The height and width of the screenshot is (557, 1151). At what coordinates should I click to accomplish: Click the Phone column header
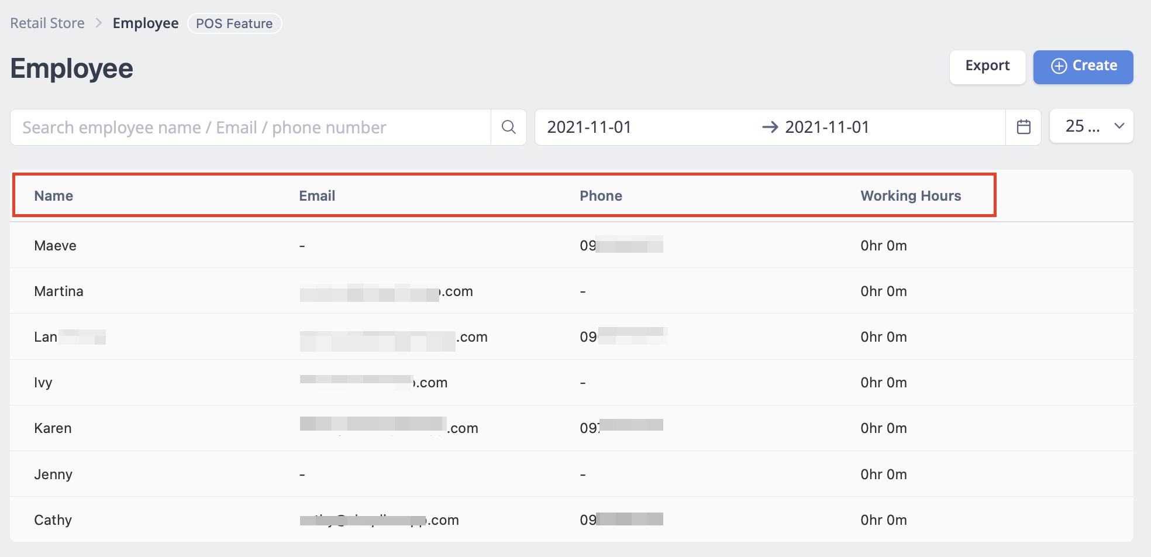(x=600, y=195)
